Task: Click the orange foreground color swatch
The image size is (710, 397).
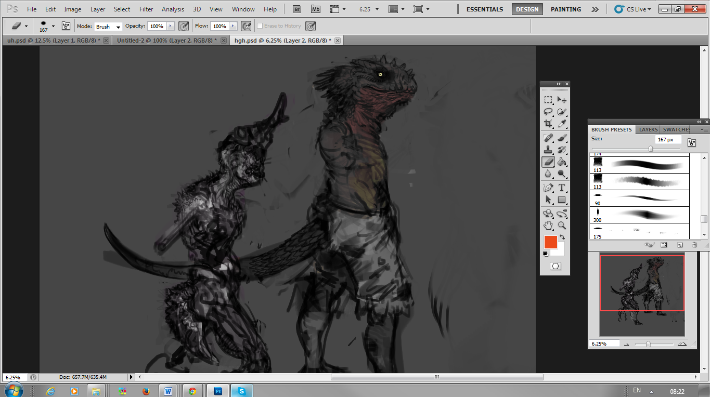Action: click(550, 242)
